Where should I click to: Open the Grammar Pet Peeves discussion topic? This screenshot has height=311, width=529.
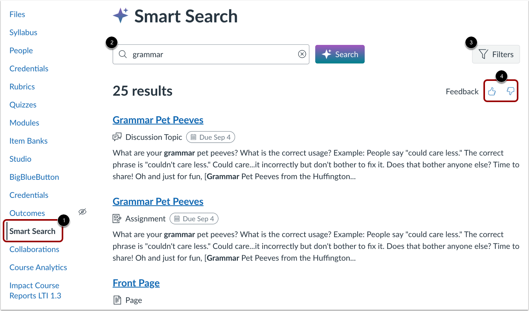158,120
